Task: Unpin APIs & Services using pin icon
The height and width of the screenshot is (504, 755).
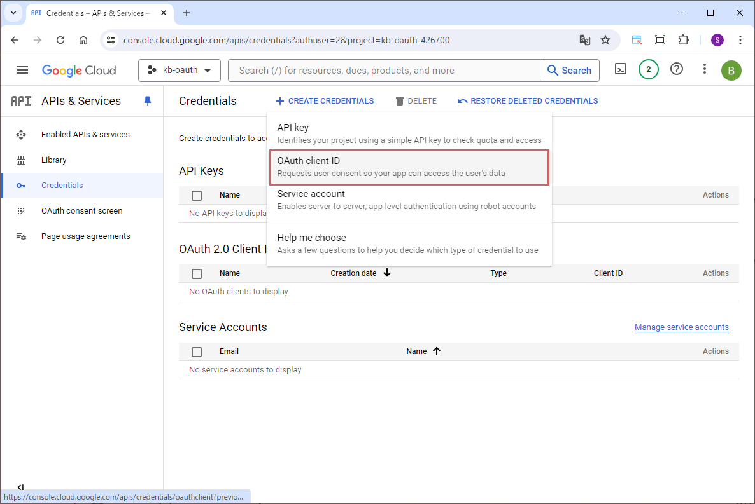Action: [148, 101]
